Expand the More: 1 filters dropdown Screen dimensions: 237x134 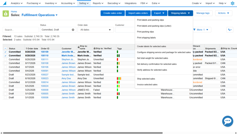click(201, 30)
